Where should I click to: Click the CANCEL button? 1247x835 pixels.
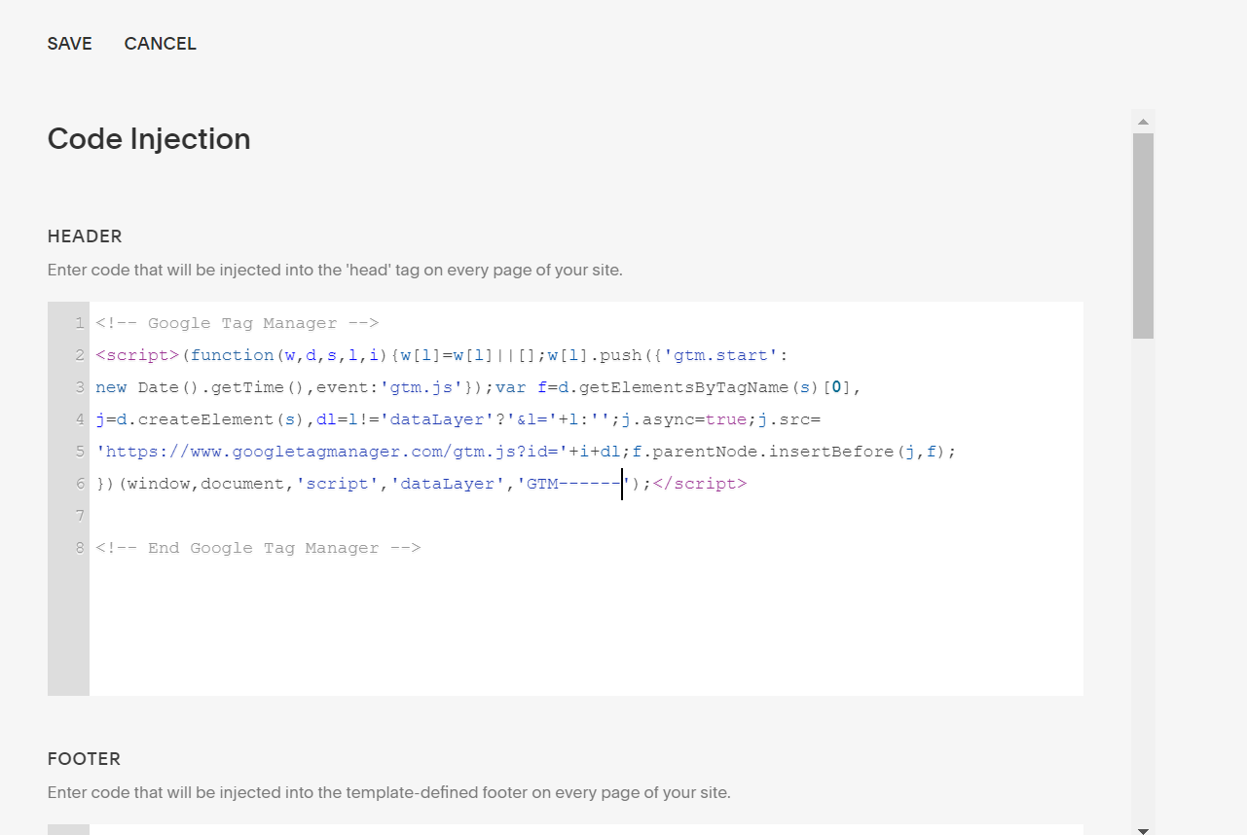(161, 44)
